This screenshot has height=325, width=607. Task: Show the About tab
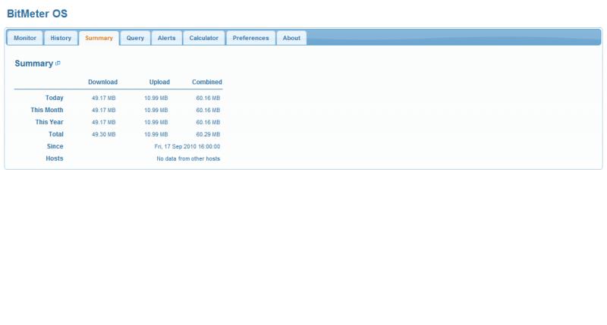coord(291,38)
